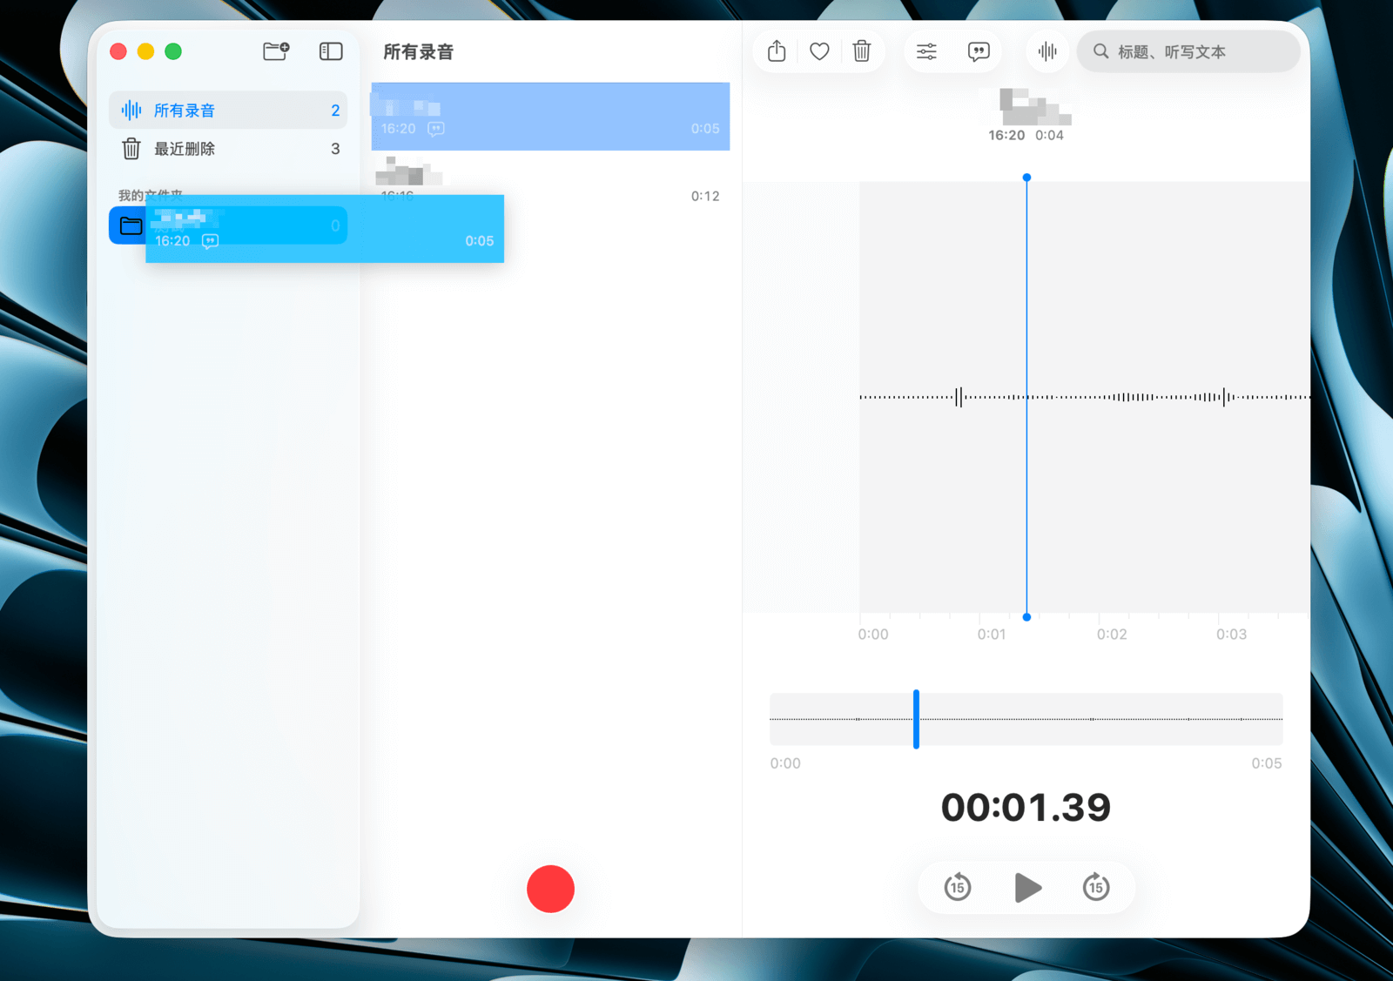
Task: Open the playback settings sliders icon
Action: point(926,51)
